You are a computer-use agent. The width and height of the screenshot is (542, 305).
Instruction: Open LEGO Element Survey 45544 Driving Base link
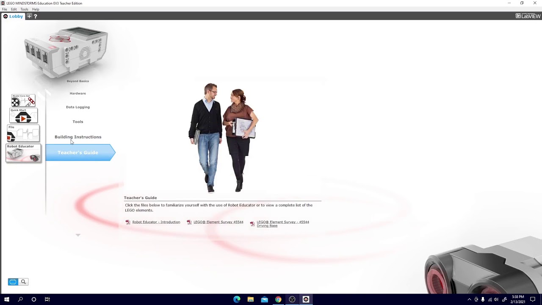point(283,224)
